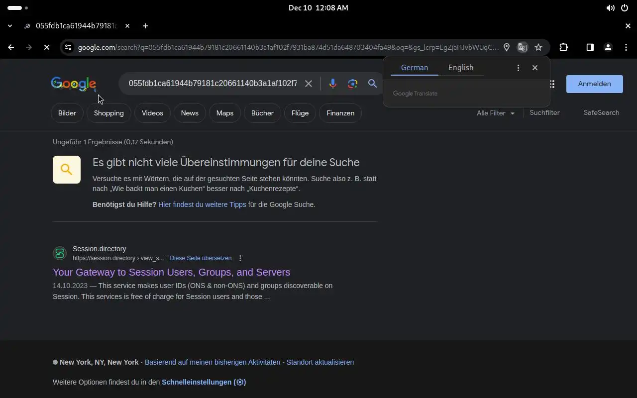Go back using the browser back arrow
This screenshot has height=398, width=637.
coord(11,47)
